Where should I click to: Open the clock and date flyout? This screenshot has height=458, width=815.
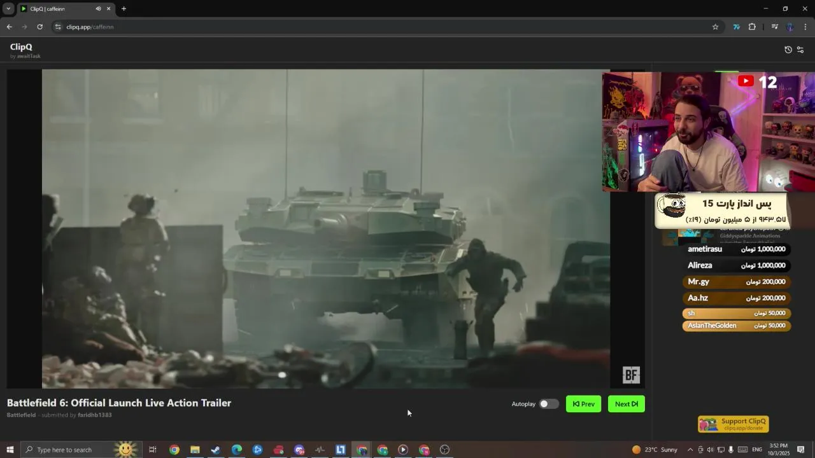(778, 450)
